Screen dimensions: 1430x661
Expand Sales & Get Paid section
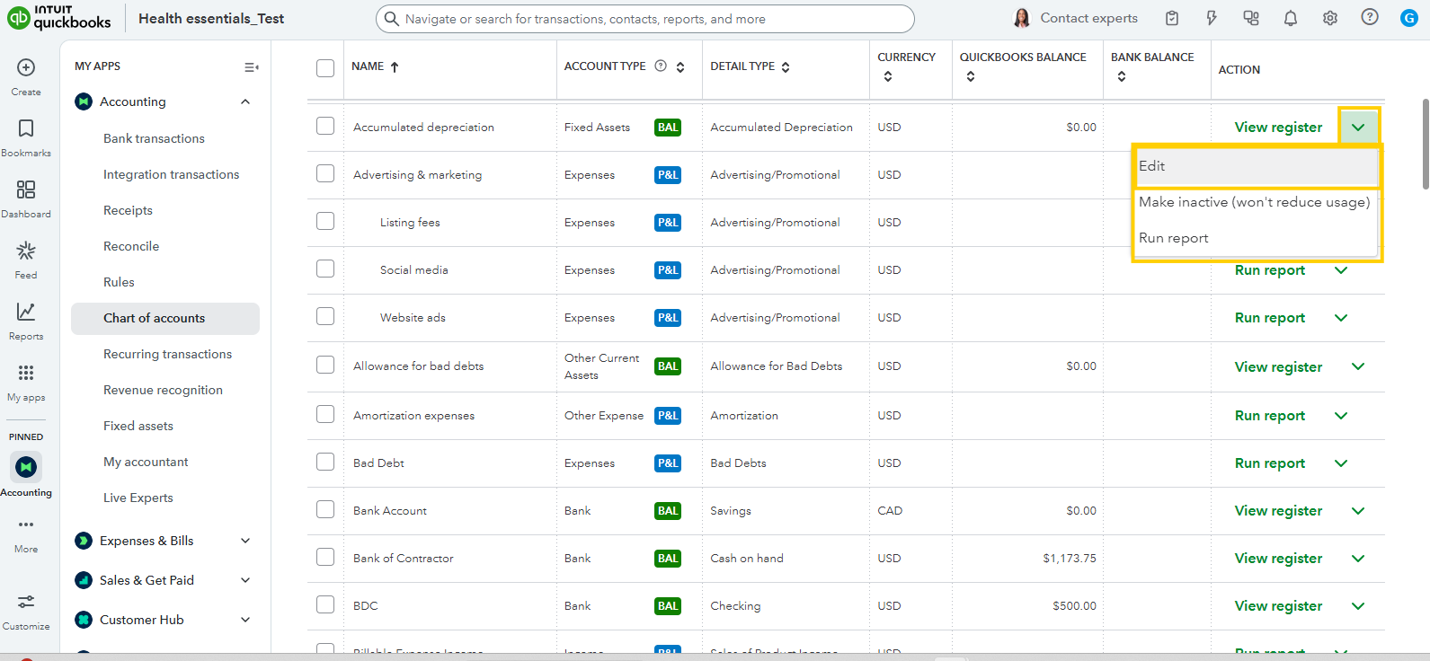point(245,580)
